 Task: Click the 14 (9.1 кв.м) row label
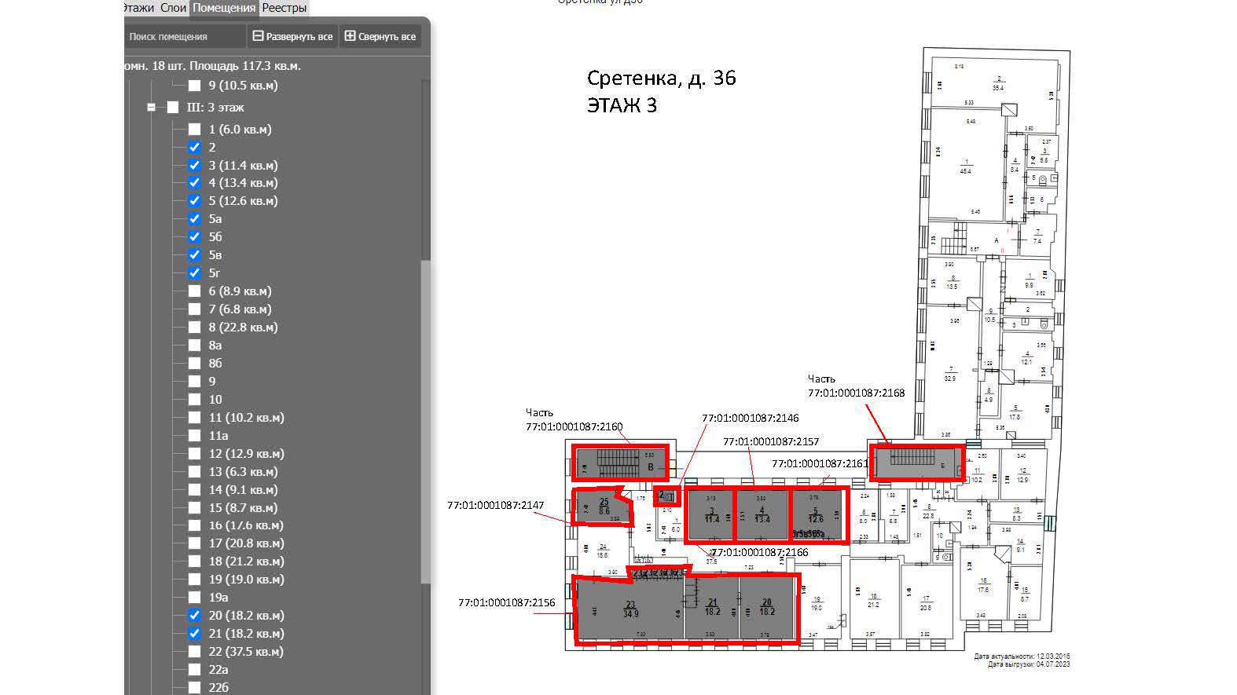(243, 490)
